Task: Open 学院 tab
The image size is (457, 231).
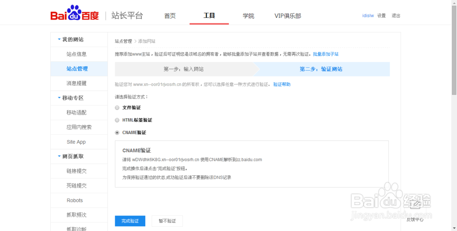Action: click(248, 16)
